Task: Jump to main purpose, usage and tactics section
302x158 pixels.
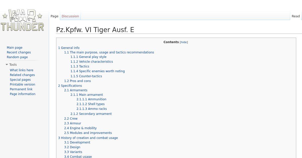Action: coord(109,52)
